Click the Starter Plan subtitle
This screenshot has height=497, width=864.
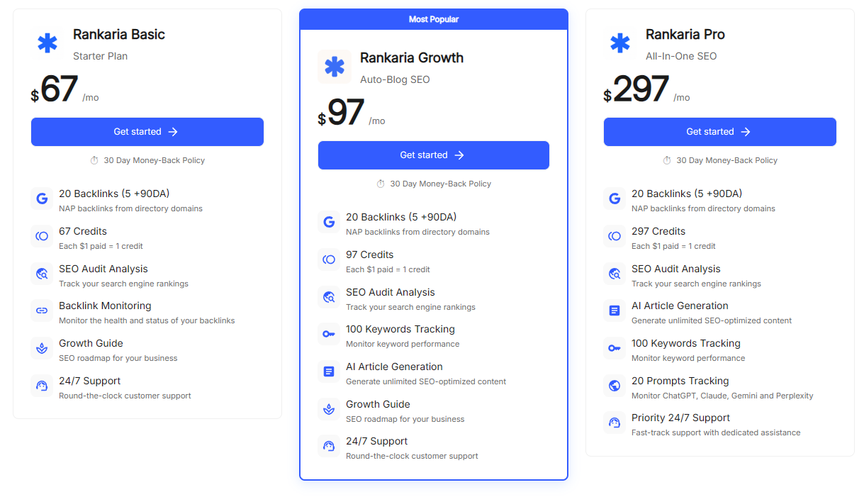click(x=101, y=56)
